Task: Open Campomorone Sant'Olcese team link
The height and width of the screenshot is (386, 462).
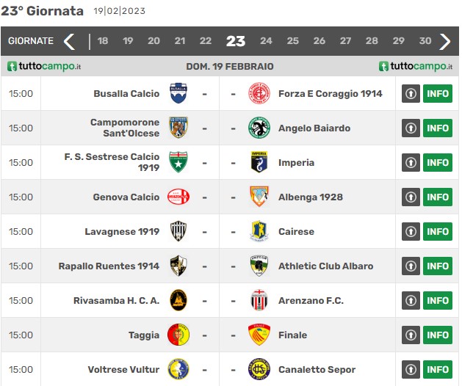Action: [x=125, y=128]
